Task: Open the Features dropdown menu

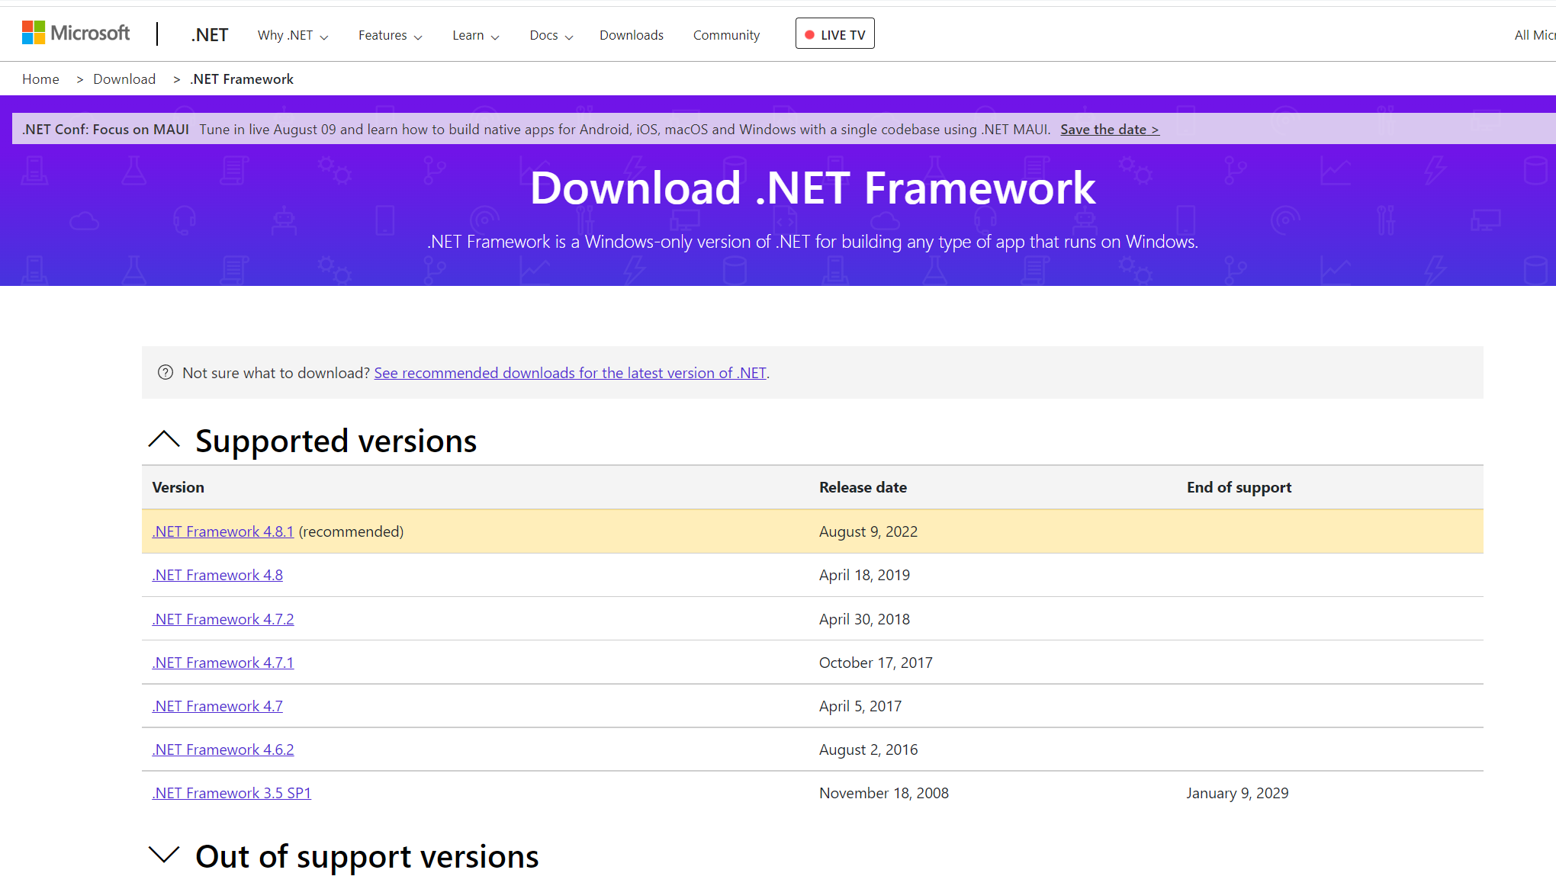Action: 390,35
